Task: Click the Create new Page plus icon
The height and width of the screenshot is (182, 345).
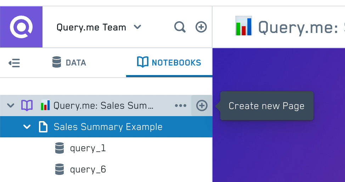Action: pyautogui.click(x=202, y=106)
